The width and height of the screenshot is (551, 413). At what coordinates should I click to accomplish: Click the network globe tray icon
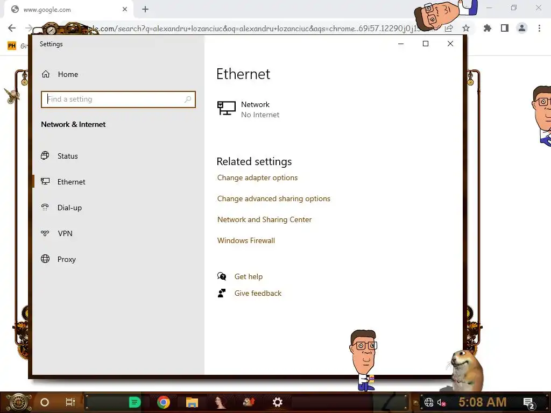pyautogui.click(x=429, y=402)
